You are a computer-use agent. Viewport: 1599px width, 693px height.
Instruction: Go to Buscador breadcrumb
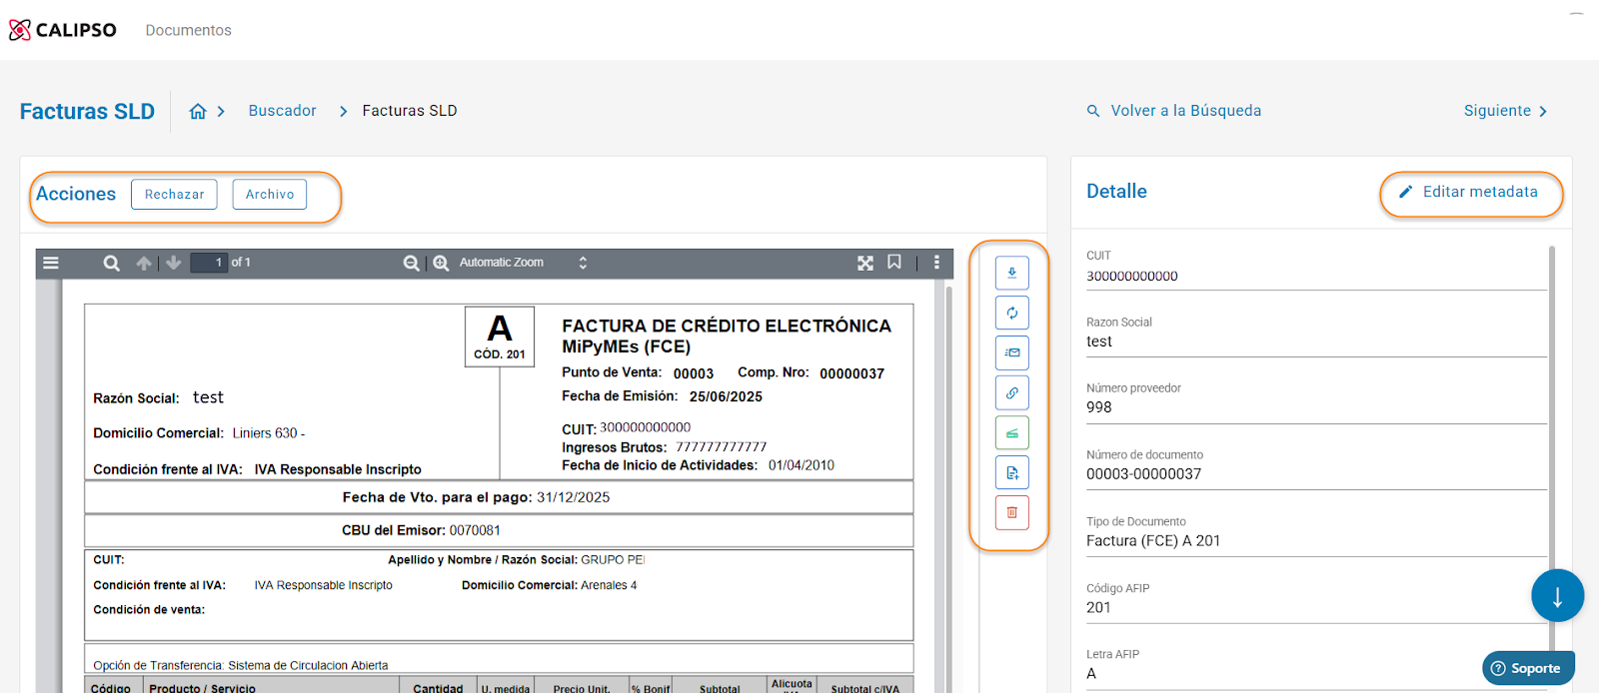point(282,111)
